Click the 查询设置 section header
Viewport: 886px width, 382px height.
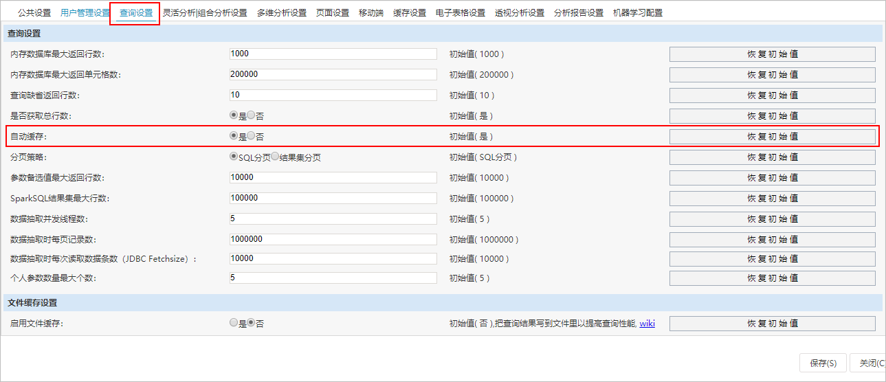tap(443, 33)
